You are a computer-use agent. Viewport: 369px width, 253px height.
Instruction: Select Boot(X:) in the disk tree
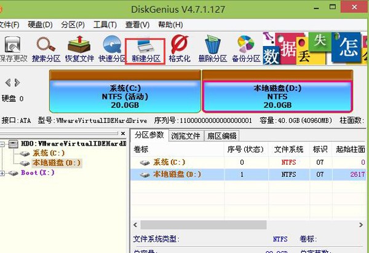point(38,173)
